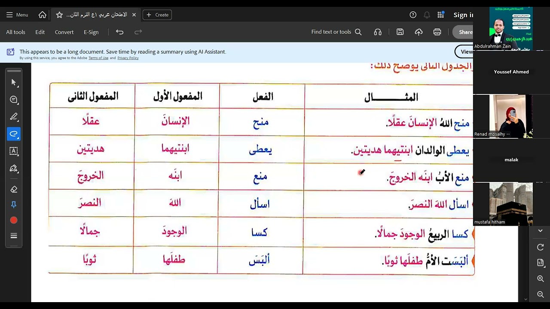Select the Eraser tool

(14, 189)
